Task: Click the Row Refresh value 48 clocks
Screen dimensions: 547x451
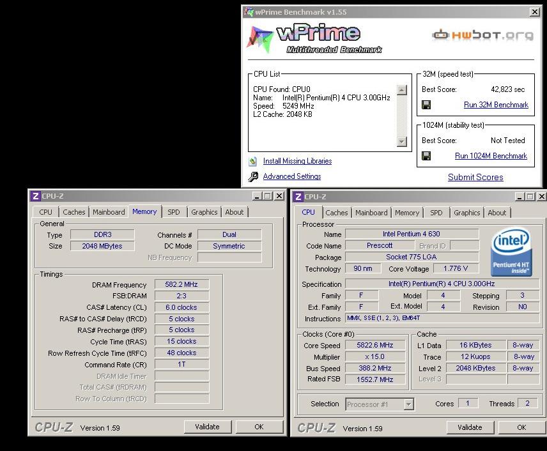Action: [x=181, y=353]
